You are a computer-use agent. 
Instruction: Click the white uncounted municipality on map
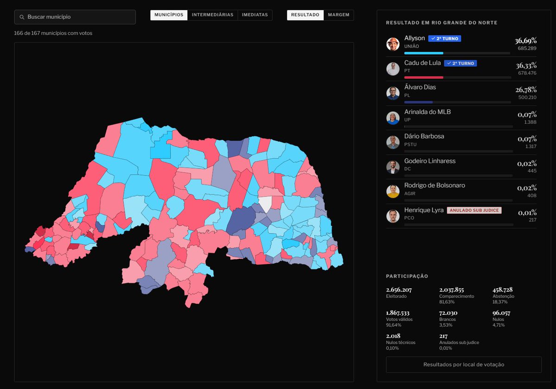click(265, 204)
